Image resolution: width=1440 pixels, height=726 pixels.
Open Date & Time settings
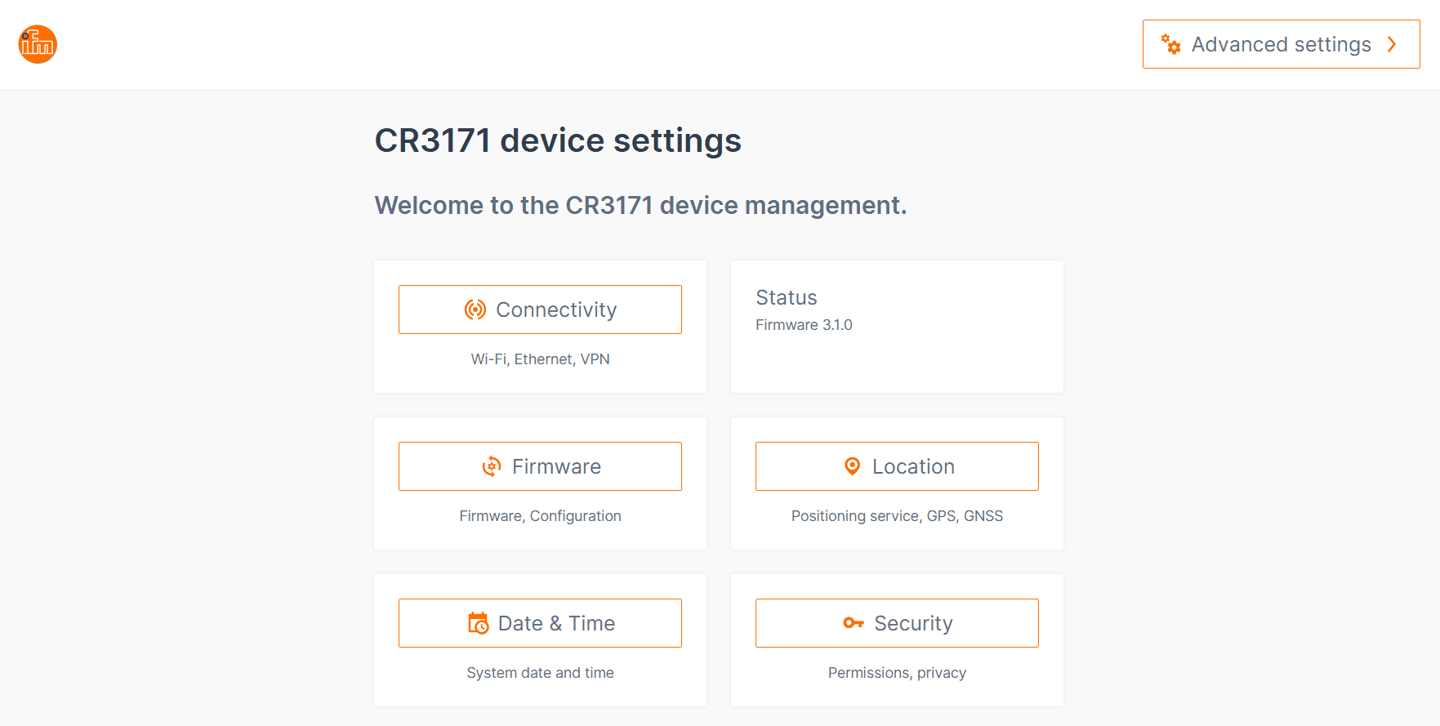[541, 623]
